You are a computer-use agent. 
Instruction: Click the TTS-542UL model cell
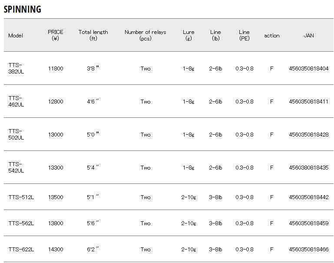tap(16, 167)
